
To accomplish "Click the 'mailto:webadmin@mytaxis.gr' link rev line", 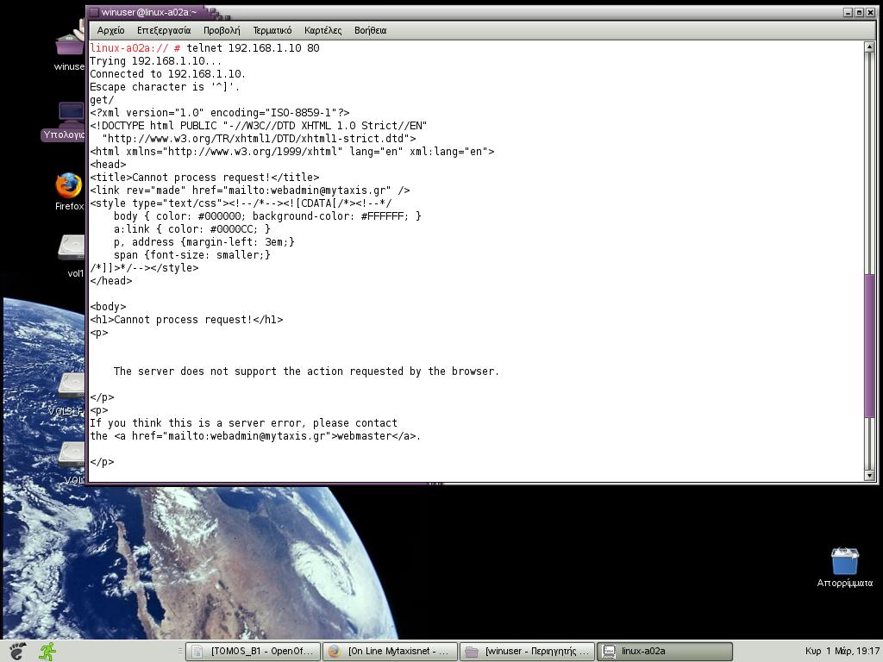I will (249, 190).
